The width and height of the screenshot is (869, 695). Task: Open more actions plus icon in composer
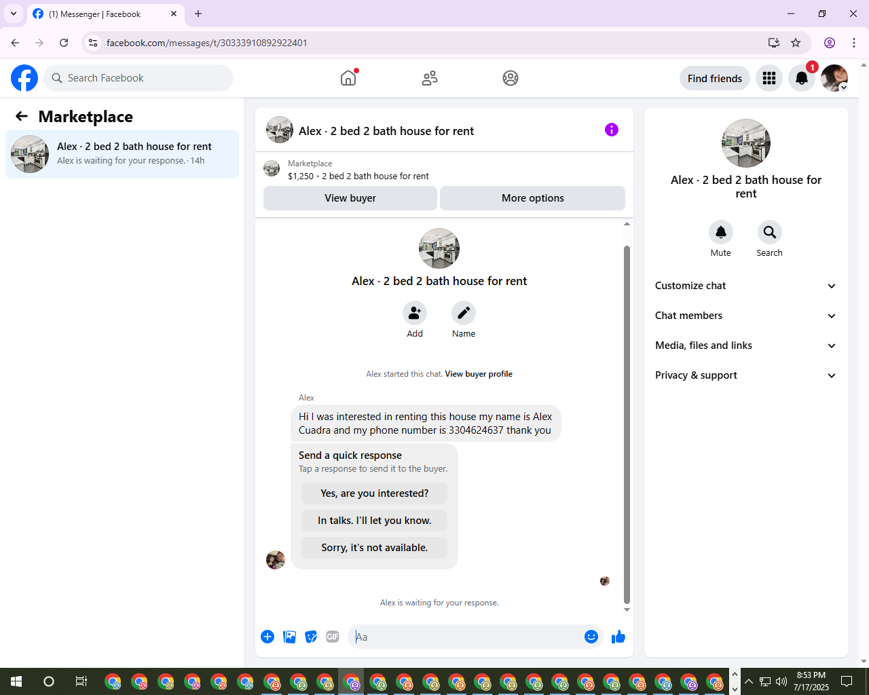pyautogui.click(x=267, y=637)
